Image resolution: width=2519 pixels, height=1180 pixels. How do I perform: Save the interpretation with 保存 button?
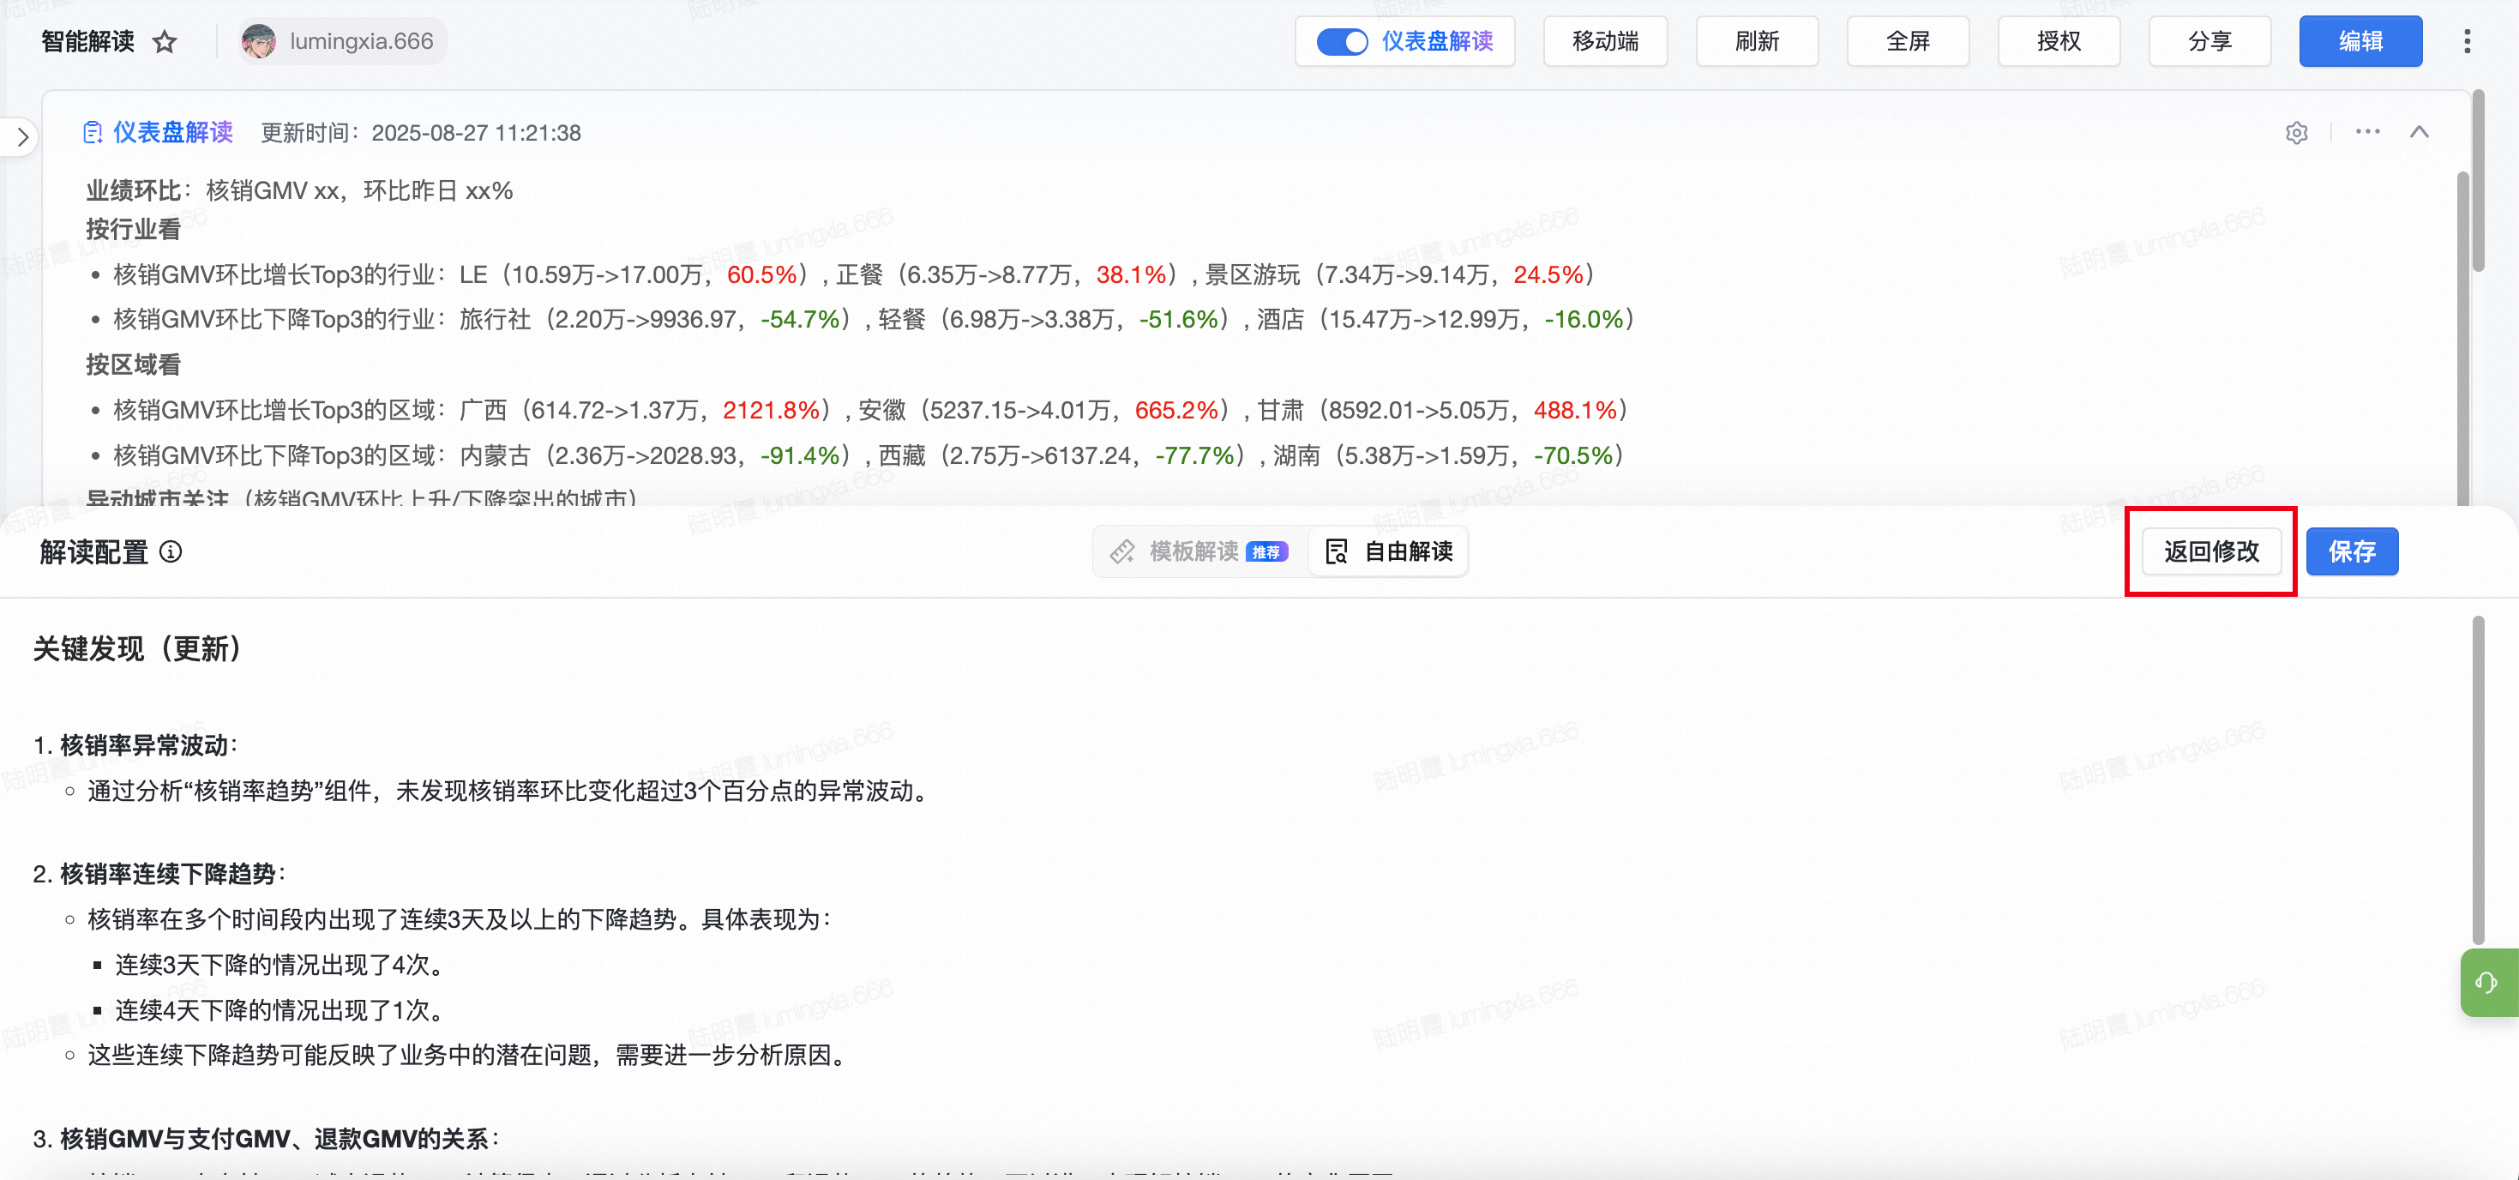pyautogui.click(x=2351, y=552)
